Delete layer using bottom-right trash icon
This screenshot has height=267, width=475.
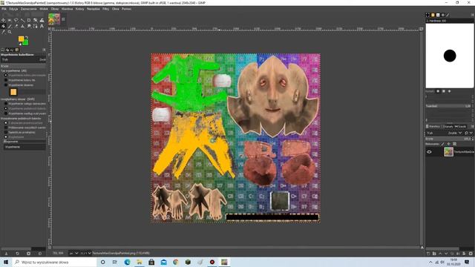click(x=471, y=254)
